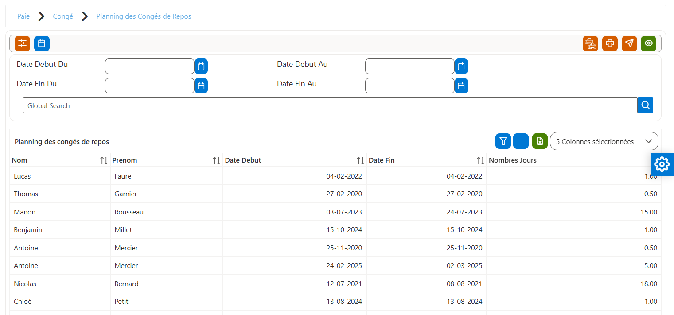The width and height of the screenshot is (674, 315).
Task: Click the 24-07-2023 end date cell
Action: (x=426, y=212)
